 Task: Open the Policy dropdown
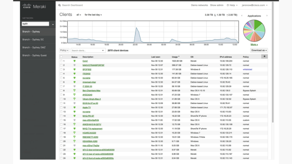[x=64, y=50]
